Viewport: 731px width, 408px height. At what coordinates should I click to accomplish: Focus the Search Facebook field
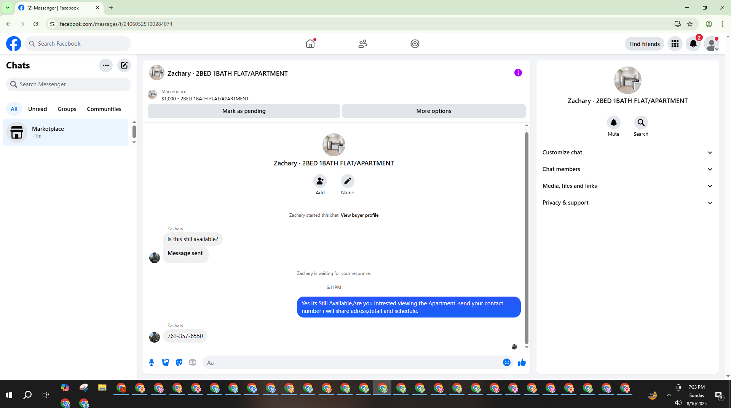(78, 44)
